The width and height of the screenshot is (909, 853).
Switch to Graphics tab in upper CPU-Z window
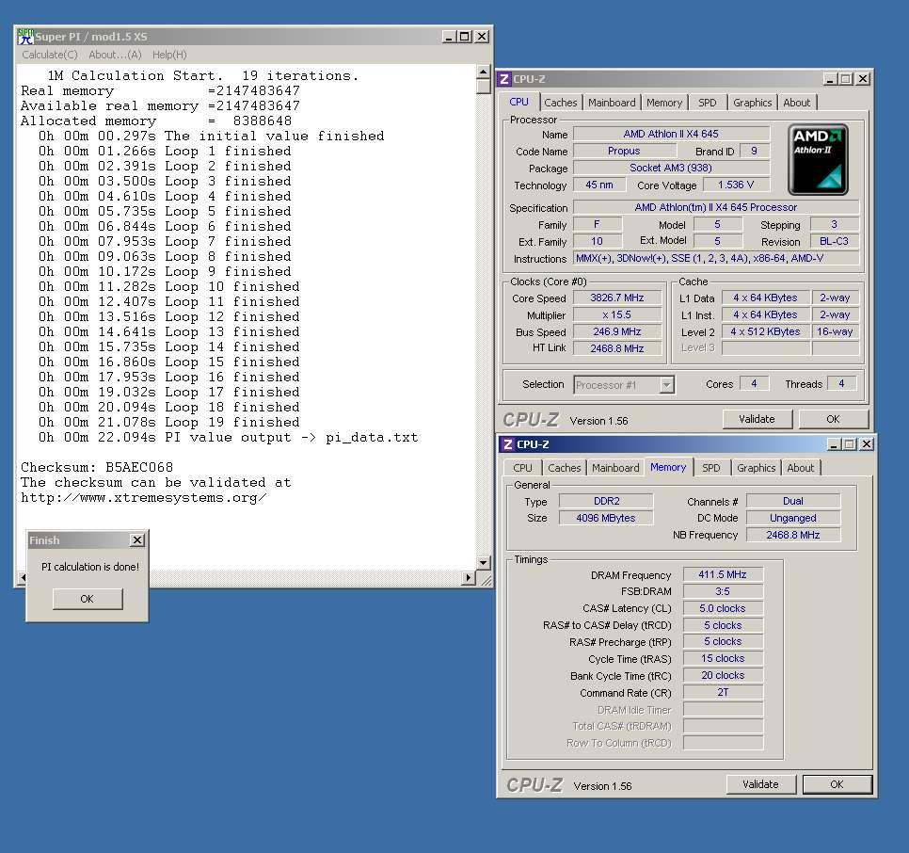(753, 103)
